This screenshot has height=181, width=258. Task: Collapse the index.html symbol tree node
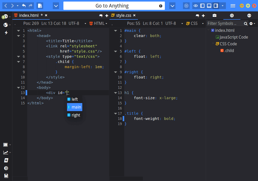point(209,30)
